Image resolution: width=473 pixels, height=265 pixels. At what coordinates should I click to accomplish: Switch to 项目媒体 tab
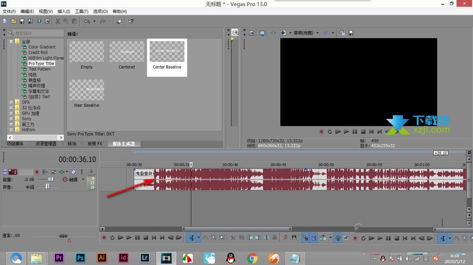pyautogui.click(x=15, y=144)
